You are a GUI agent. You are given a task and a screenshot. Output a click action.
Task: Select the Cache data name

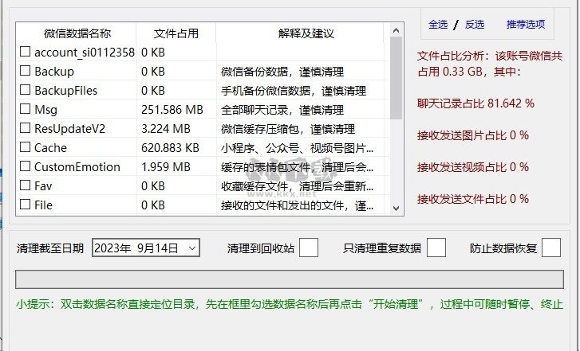coord(51,148)
